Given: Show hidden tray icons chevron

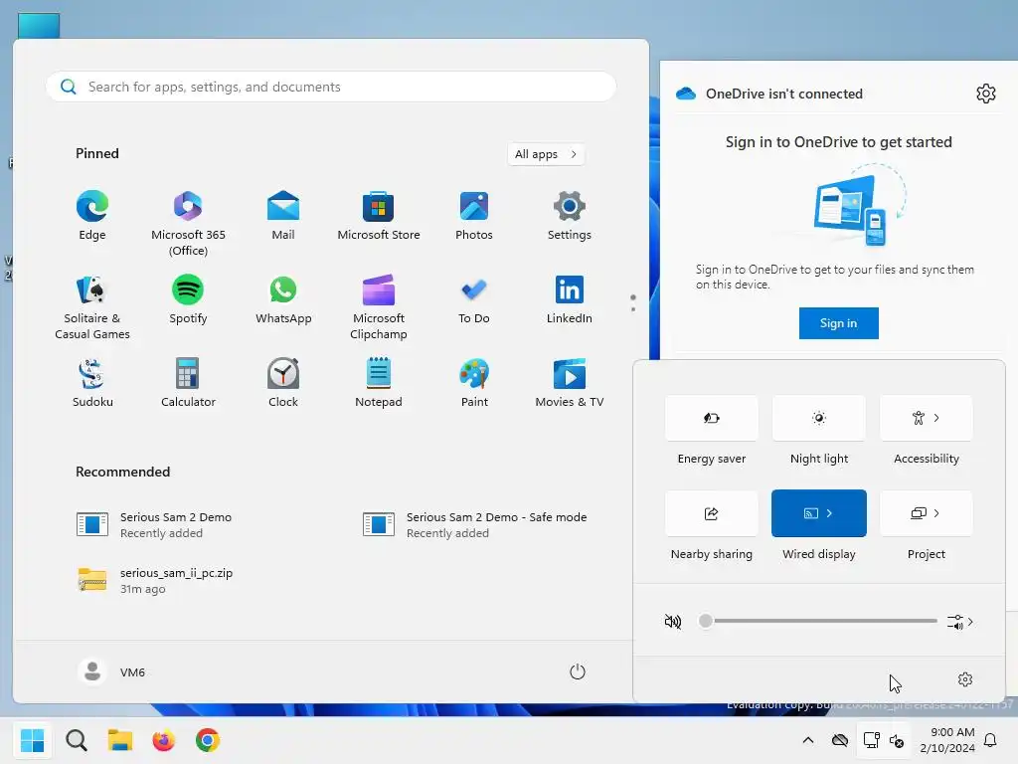Looking at the screenshot, I should [808, 740].
